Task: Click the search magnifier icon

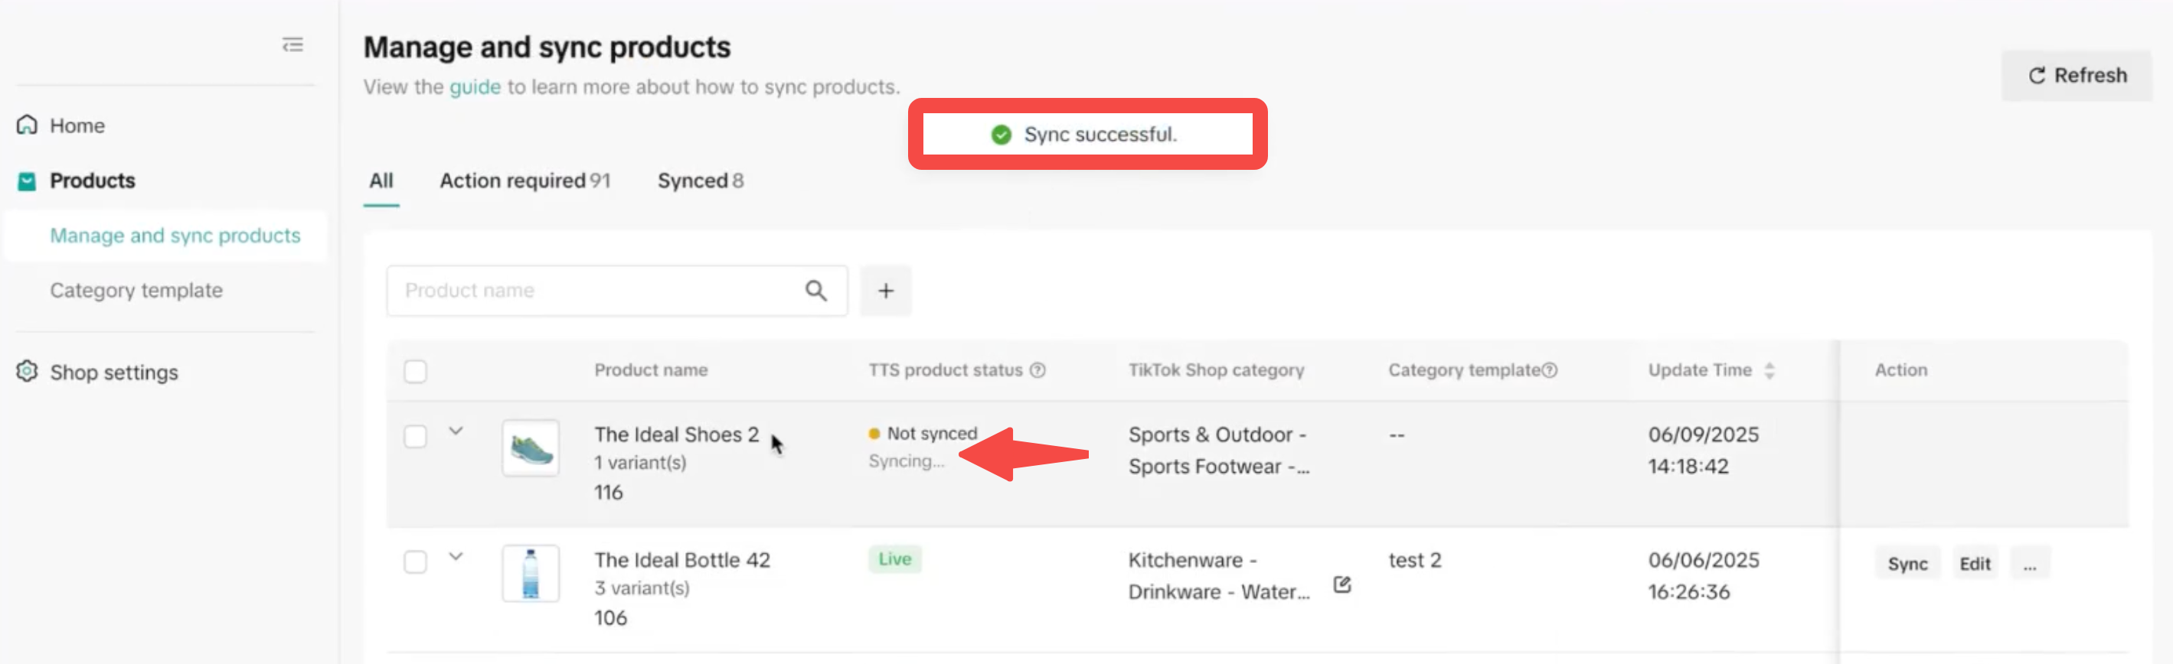Action: point(815,291)
